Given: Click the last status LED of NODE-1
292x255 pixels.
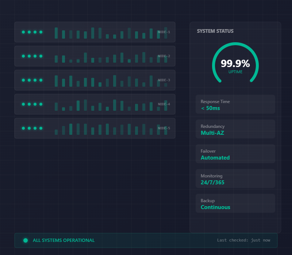Looking at the screenshot, I should (x=41, y=32).
